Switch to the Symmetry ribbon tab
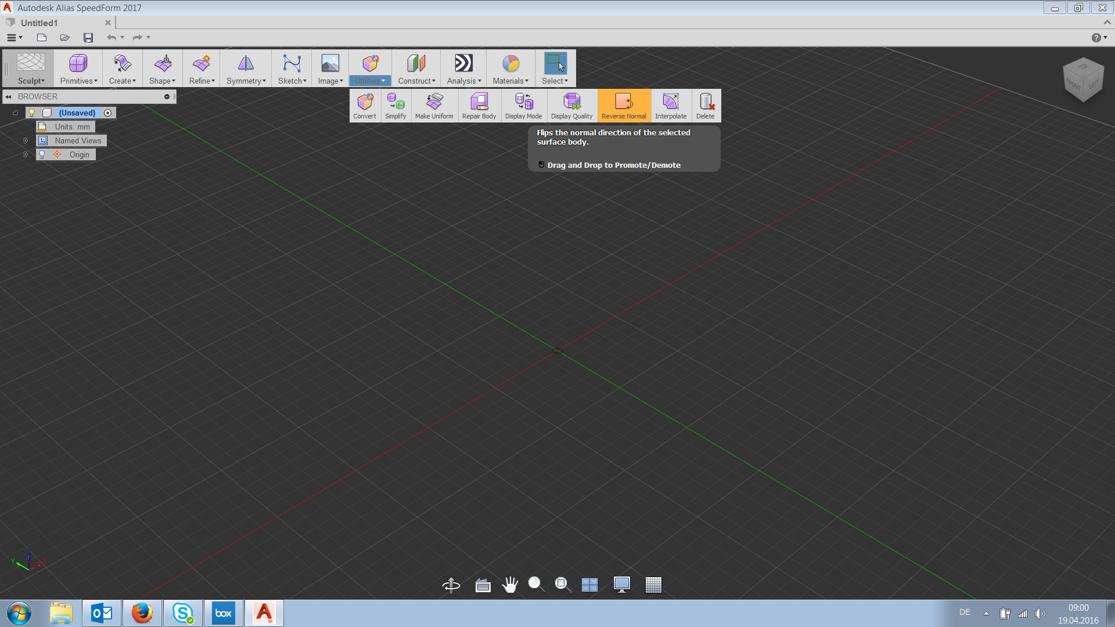The width and height of the screenshot is (1115, 627). click(246, 68)
